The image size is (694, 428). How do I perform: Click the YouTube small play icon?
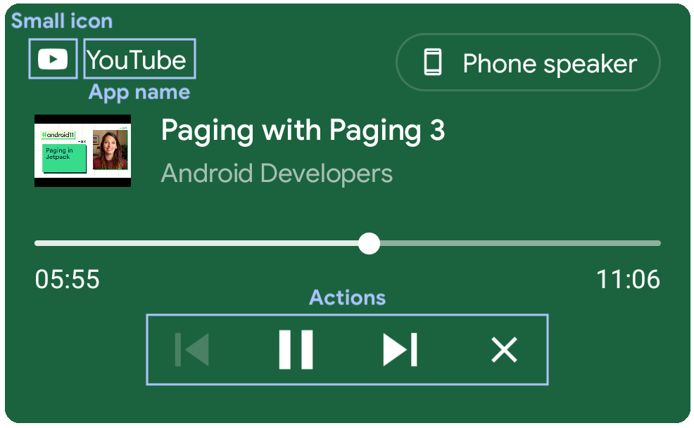tap(53, 59)
